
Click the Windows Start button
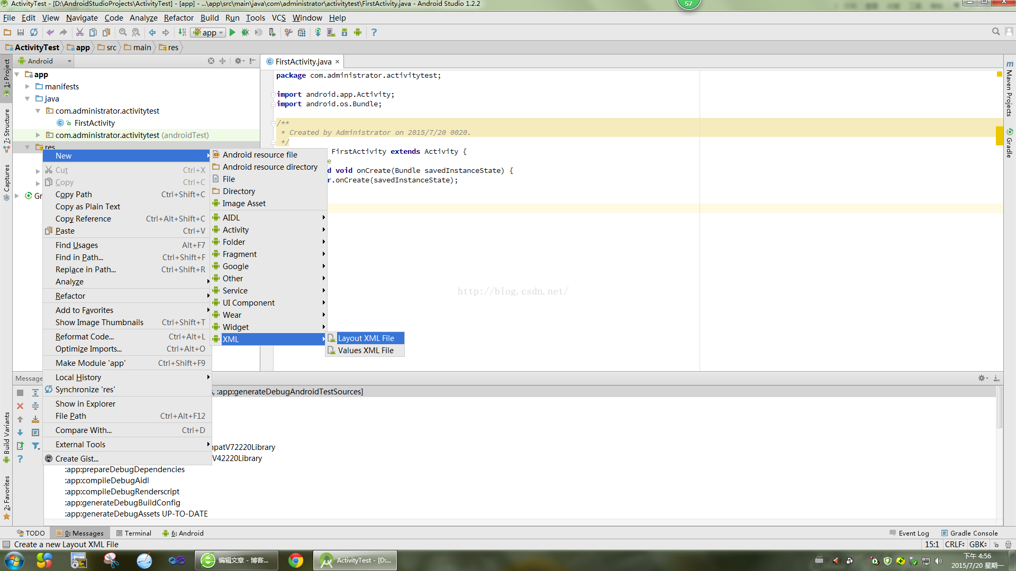click(14, 560)
